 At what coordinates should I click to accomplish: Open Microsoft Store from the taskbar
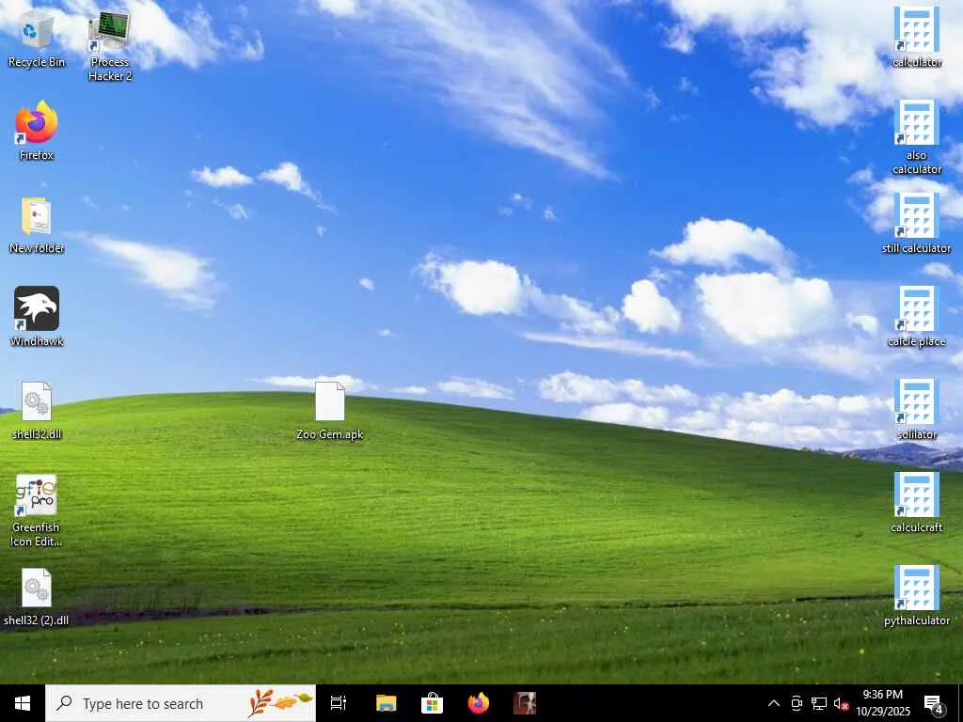(433, 703)
